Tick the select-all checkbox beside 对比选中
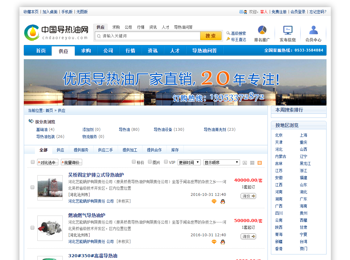This screenshot has height=260, width=350. point(33,162)
